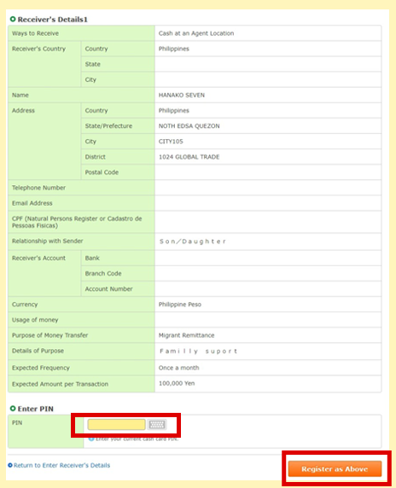Click the 1024 GLOBAL TRADE district value
396x488 pixels.
(189, 157)
